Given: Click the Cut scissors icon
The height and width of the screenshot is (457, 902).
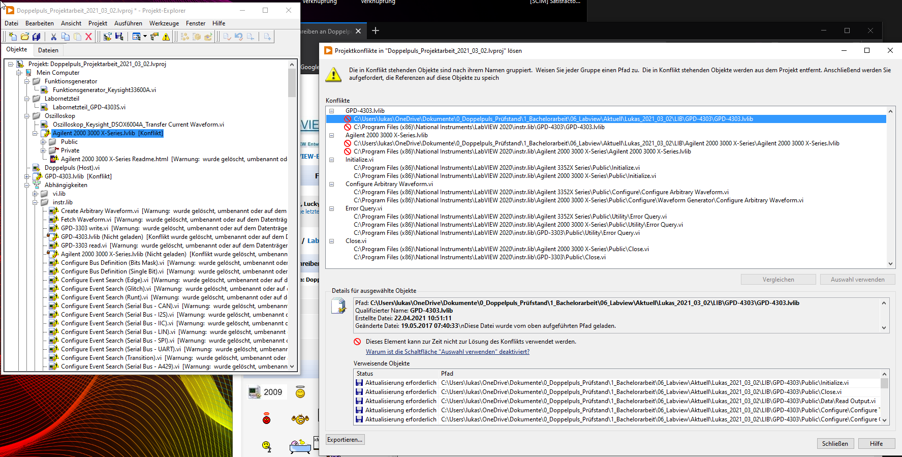Looking at the screenshot, I should pyautogui.click(x=53, y=37).
